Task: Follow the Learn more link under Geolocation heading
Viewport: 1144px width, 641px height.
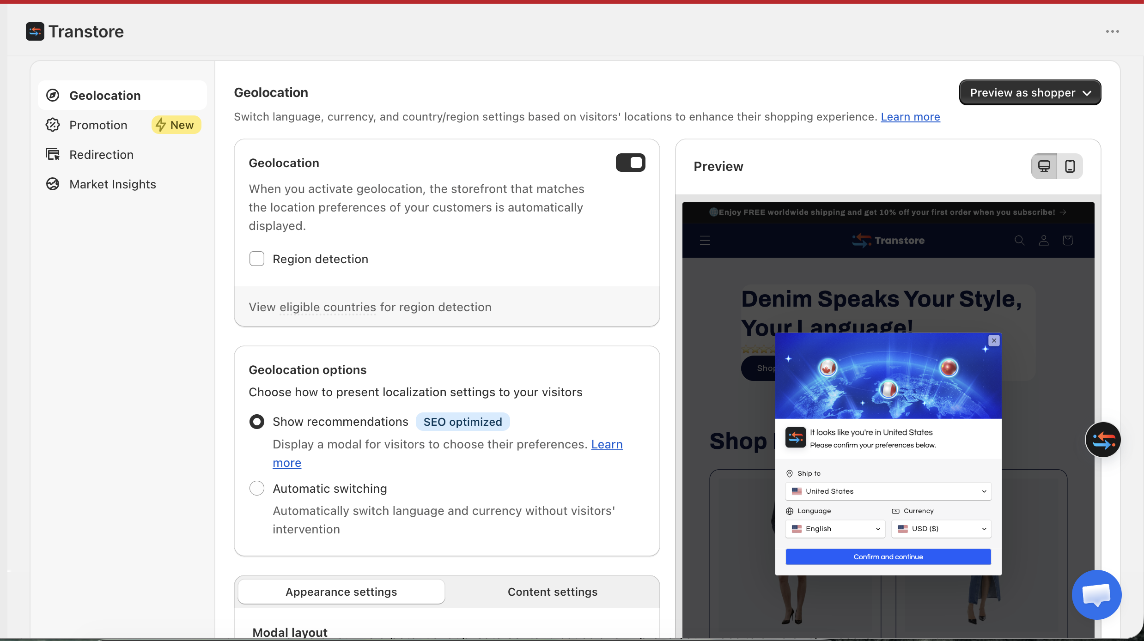Action: click(x=910, y=117)
